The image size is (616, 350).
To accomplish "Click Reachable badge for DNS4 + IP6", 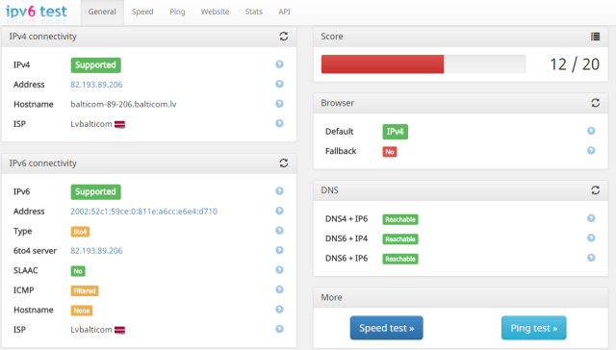I will (400, 219).
